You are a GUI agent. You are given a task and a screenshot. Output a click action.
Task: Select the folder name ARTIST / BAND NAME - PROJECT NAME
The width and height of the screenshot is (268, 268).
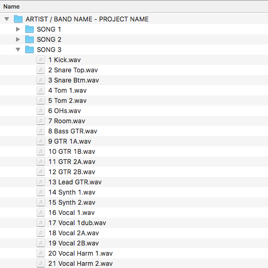tap(87, 19)
